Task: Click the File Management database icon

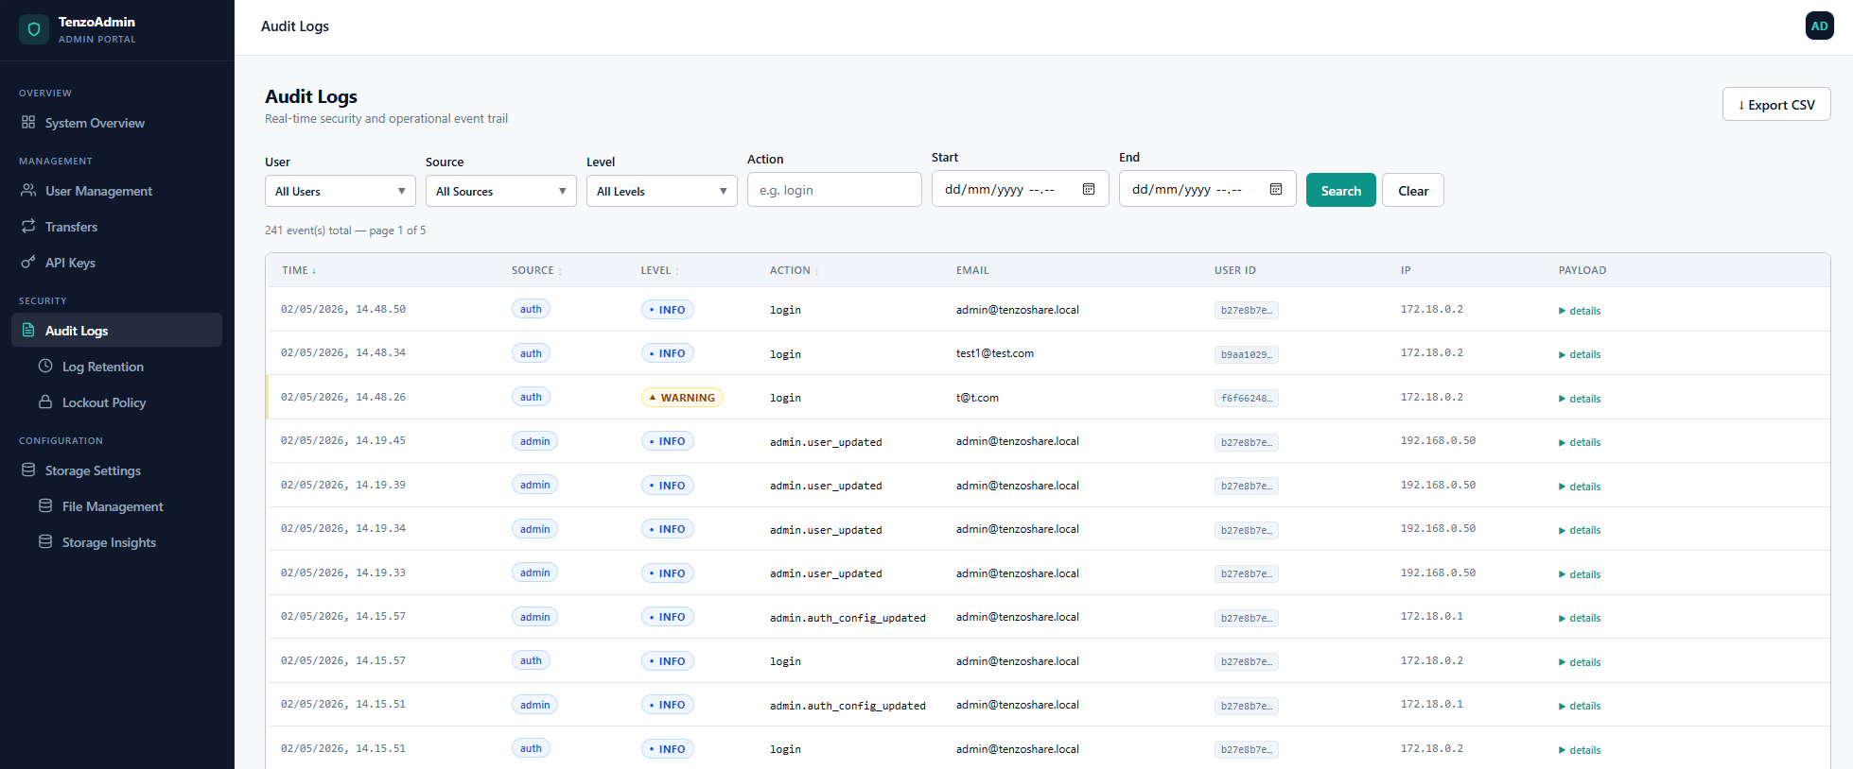Action: 45,505
